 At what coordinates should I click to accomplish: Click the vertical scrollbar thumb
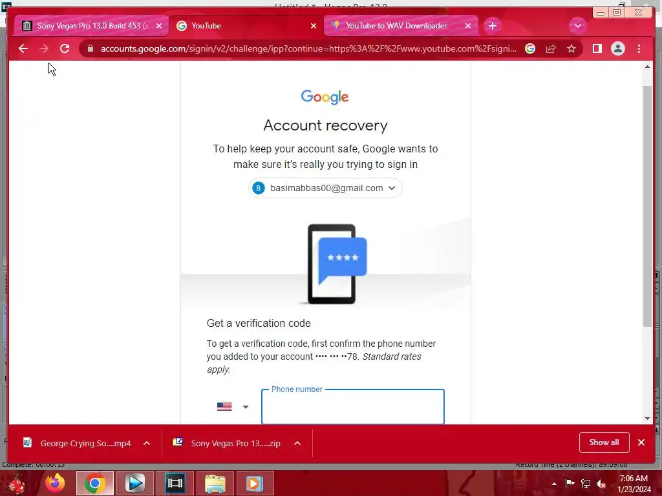(648, 206)
